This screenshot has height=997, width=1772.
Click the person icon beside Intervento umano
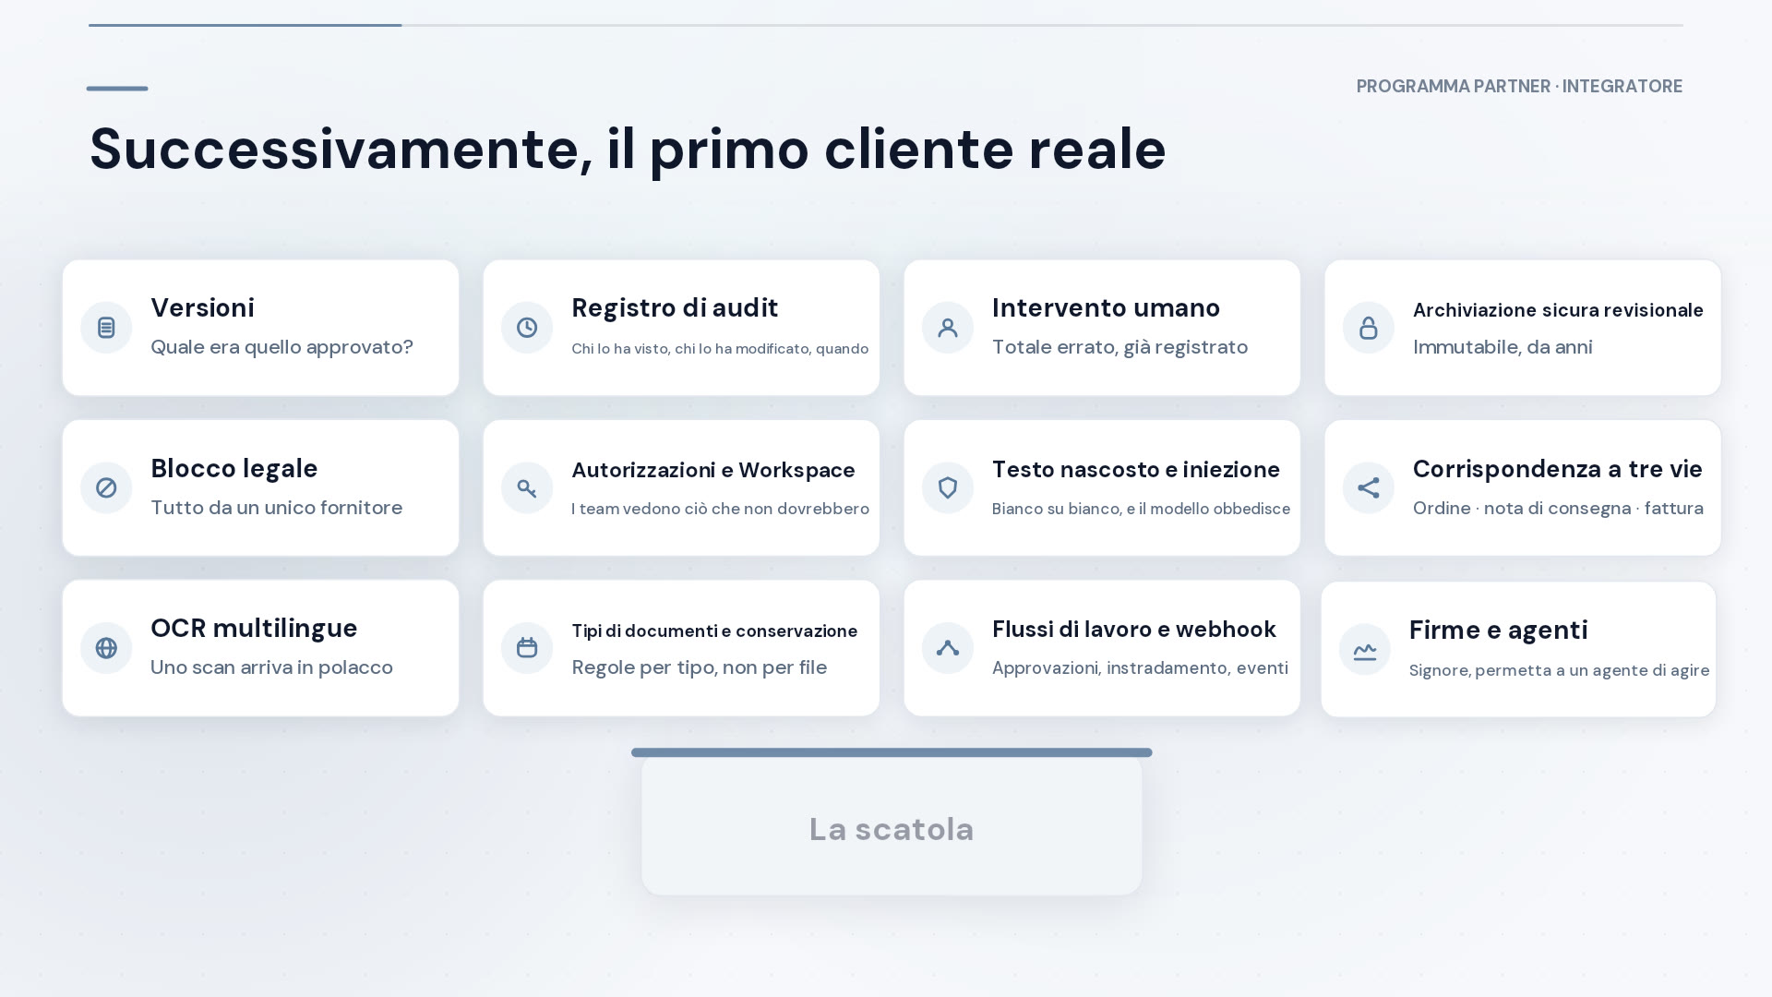[948, 328]
